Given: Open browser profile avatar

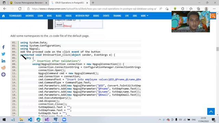Looking at the screenshot, I should tap(206, 9).
